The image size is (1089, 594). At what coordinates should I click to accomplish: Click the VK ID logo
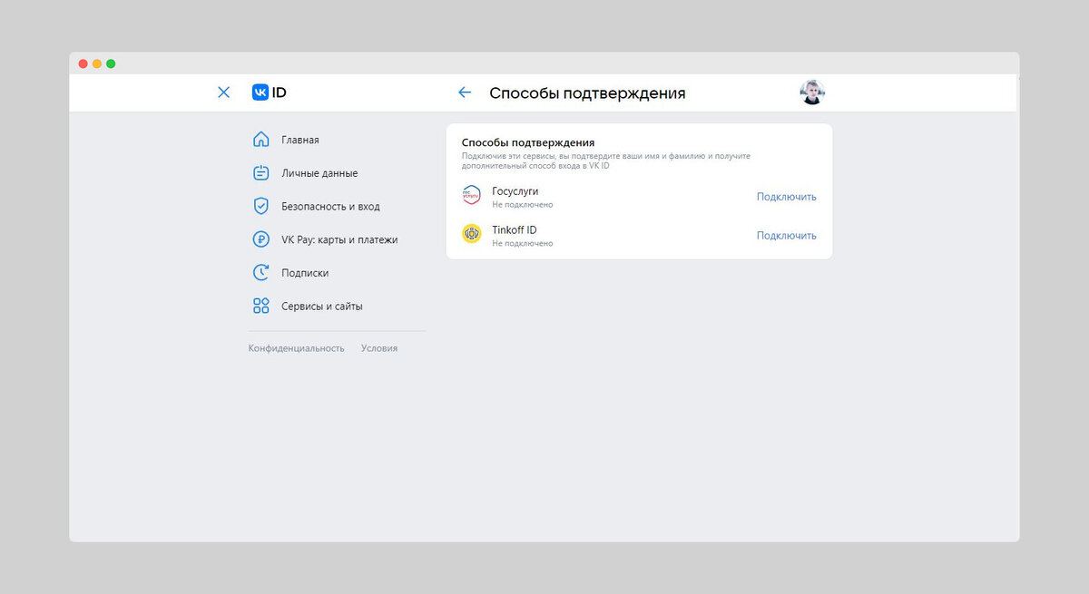pyautogui.click(x=270, y=93)
